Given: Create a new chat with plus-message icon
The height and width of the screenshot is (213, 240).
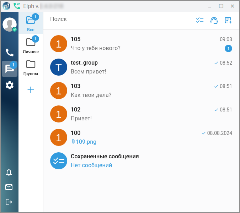Looking at the screenshot, I should coord(228,20).
